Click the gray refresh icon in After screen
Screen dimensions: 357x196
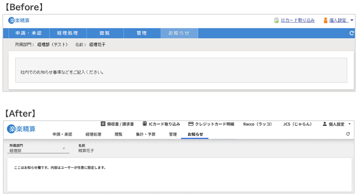pyautogui.click(x=348, y=134)
